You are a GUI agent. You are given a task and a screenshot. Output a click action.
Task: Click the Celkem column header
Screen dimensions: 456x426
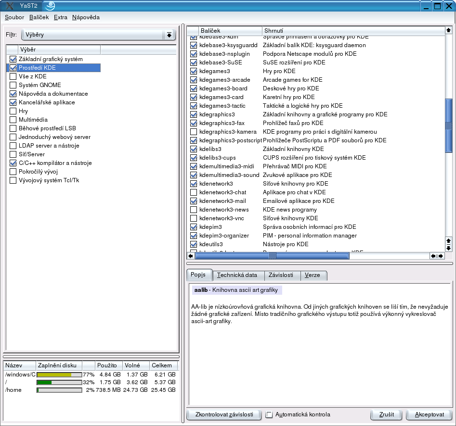[163, 365]
